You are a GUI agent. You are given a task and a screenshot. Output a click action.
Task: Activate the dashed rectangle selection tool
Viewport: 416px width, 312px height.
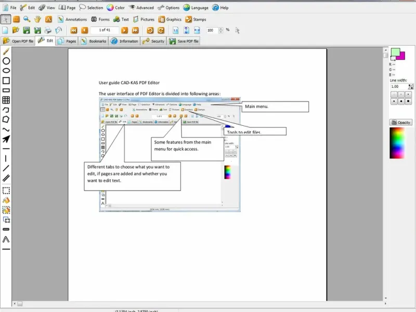click(6, 190)
